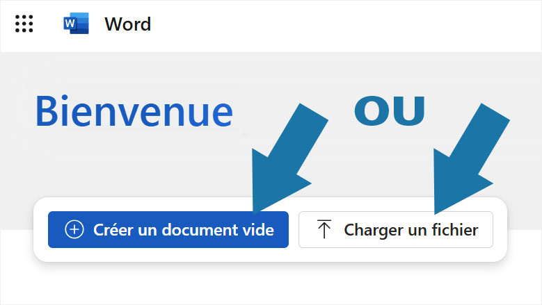
Task: Click the white area below the buttons card
Action: pyautogui.click(x=271, y=283)
